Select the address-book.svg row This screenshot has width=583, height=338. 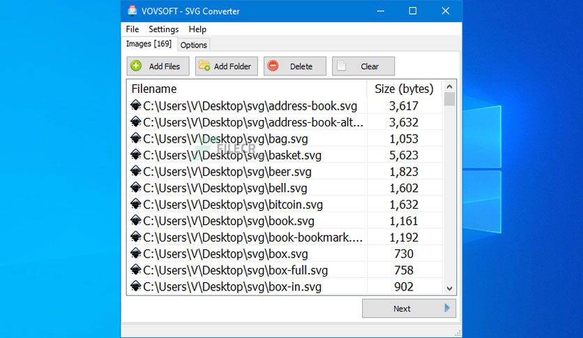pos(285,105)
